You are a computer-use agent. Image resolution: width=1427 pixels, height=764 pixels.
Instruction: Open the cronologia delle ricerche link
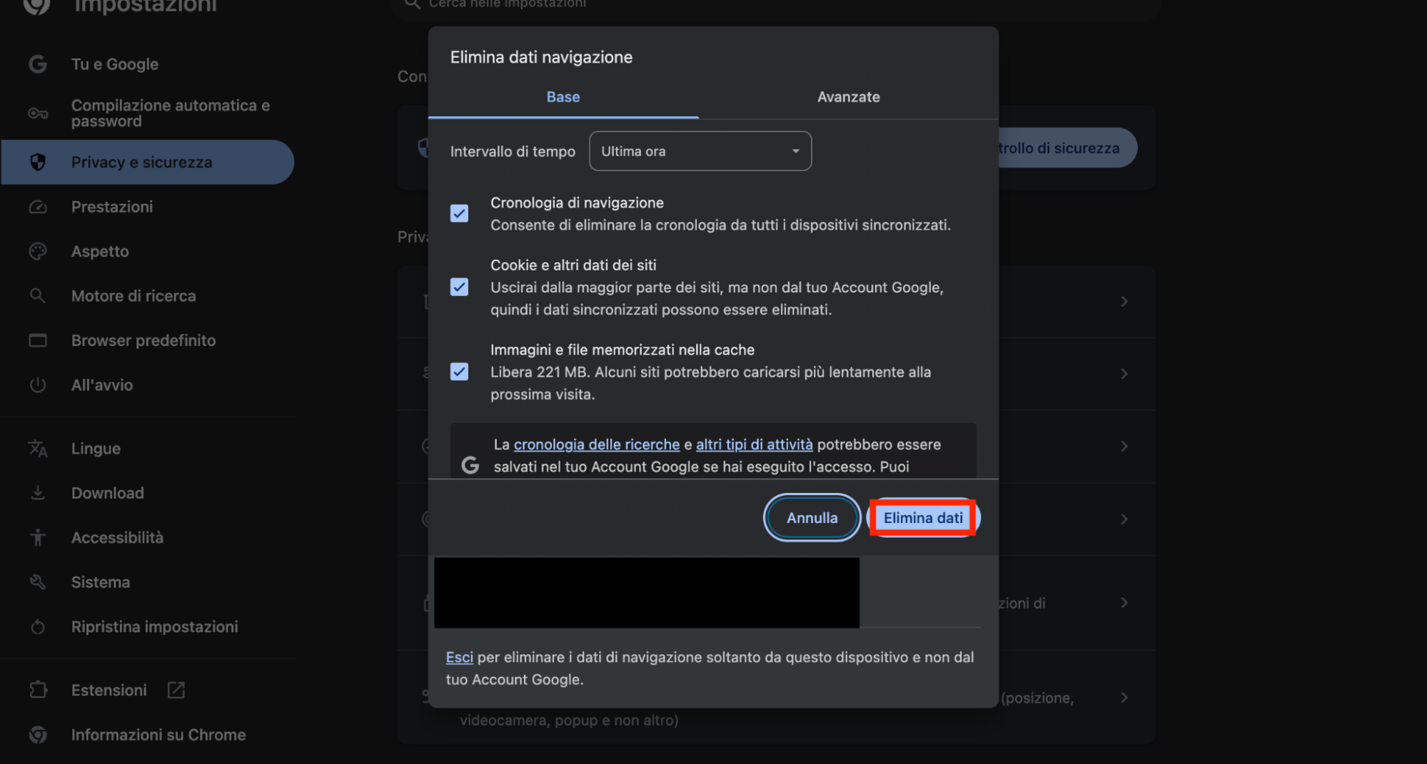597,444
